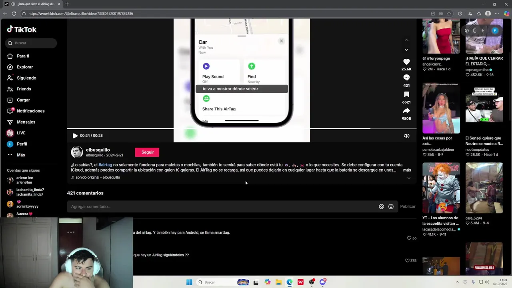This screenshot has height=288, width=512.
Task: Open the 'Para ti' feed
Action: 23,56
